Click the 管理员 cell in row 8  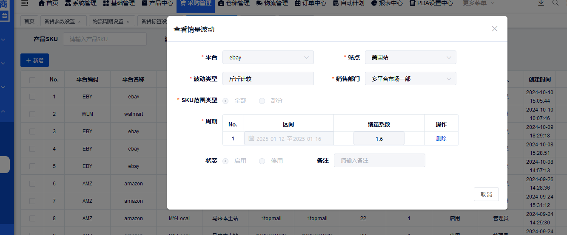point(501,218)
